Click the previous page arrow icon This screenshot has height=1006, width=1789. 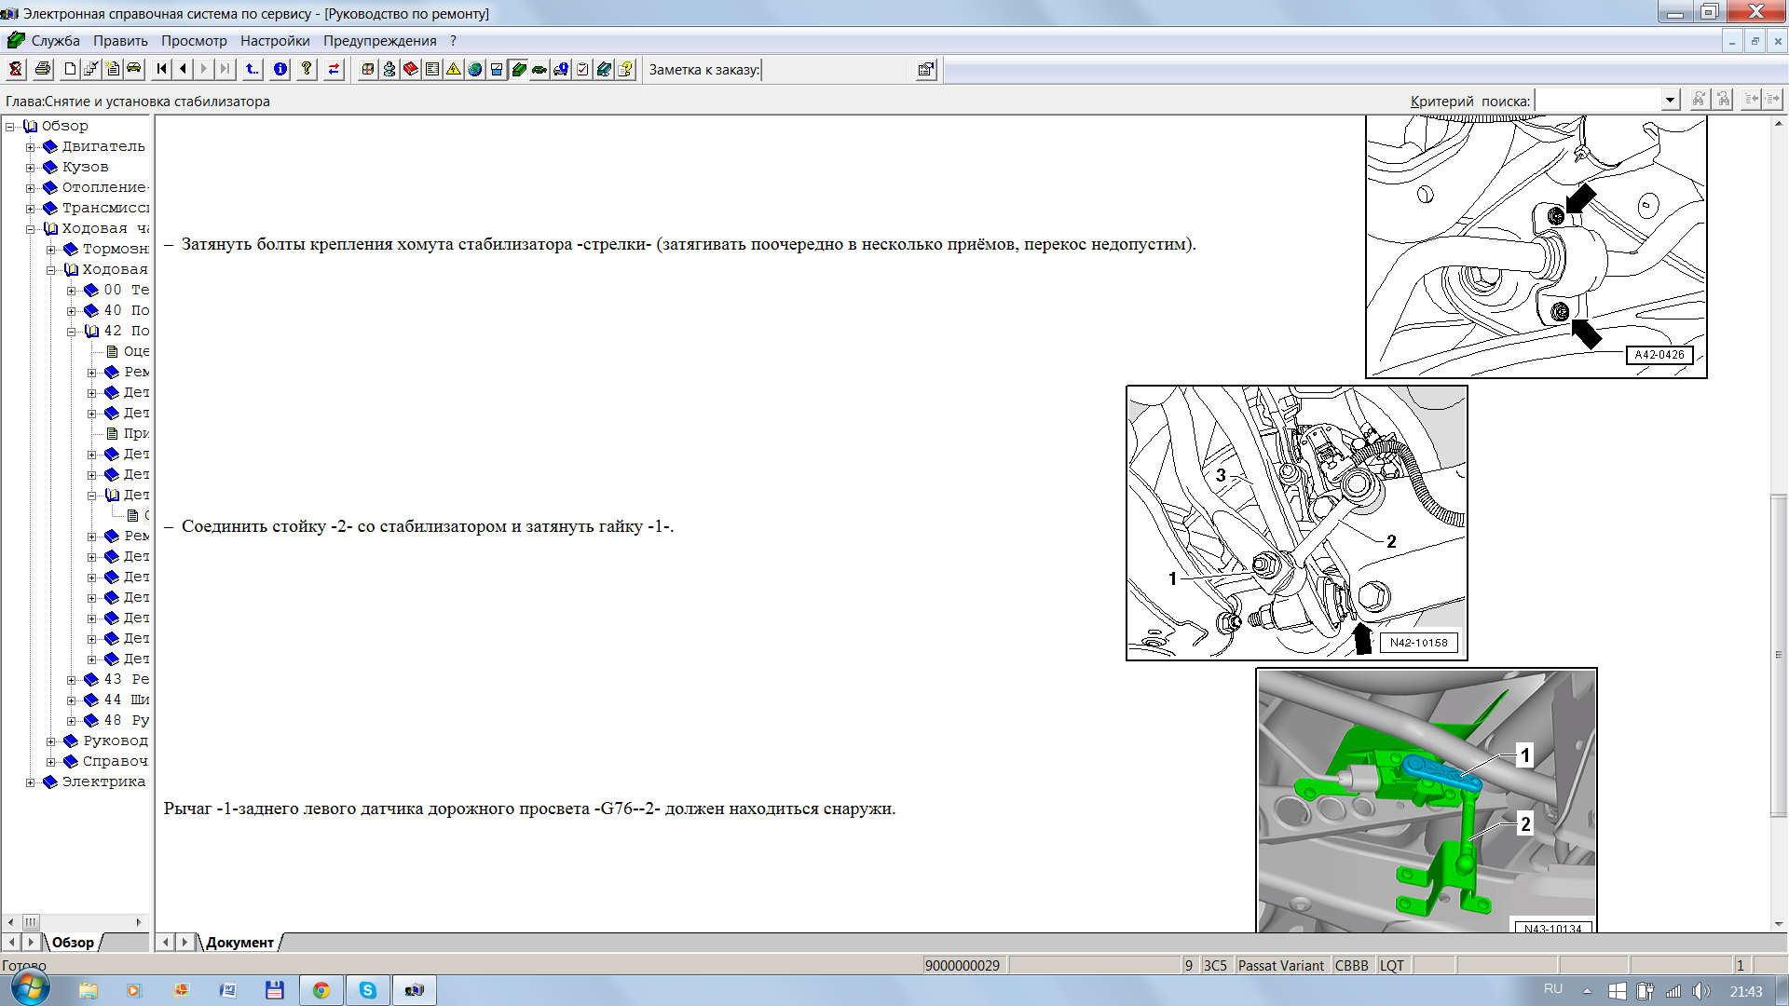click(183, 70)
